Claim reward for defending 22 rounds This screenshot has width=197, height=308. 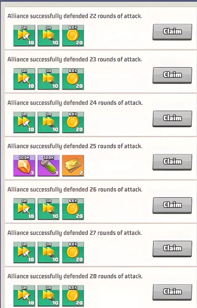click(x=172, y=32)
